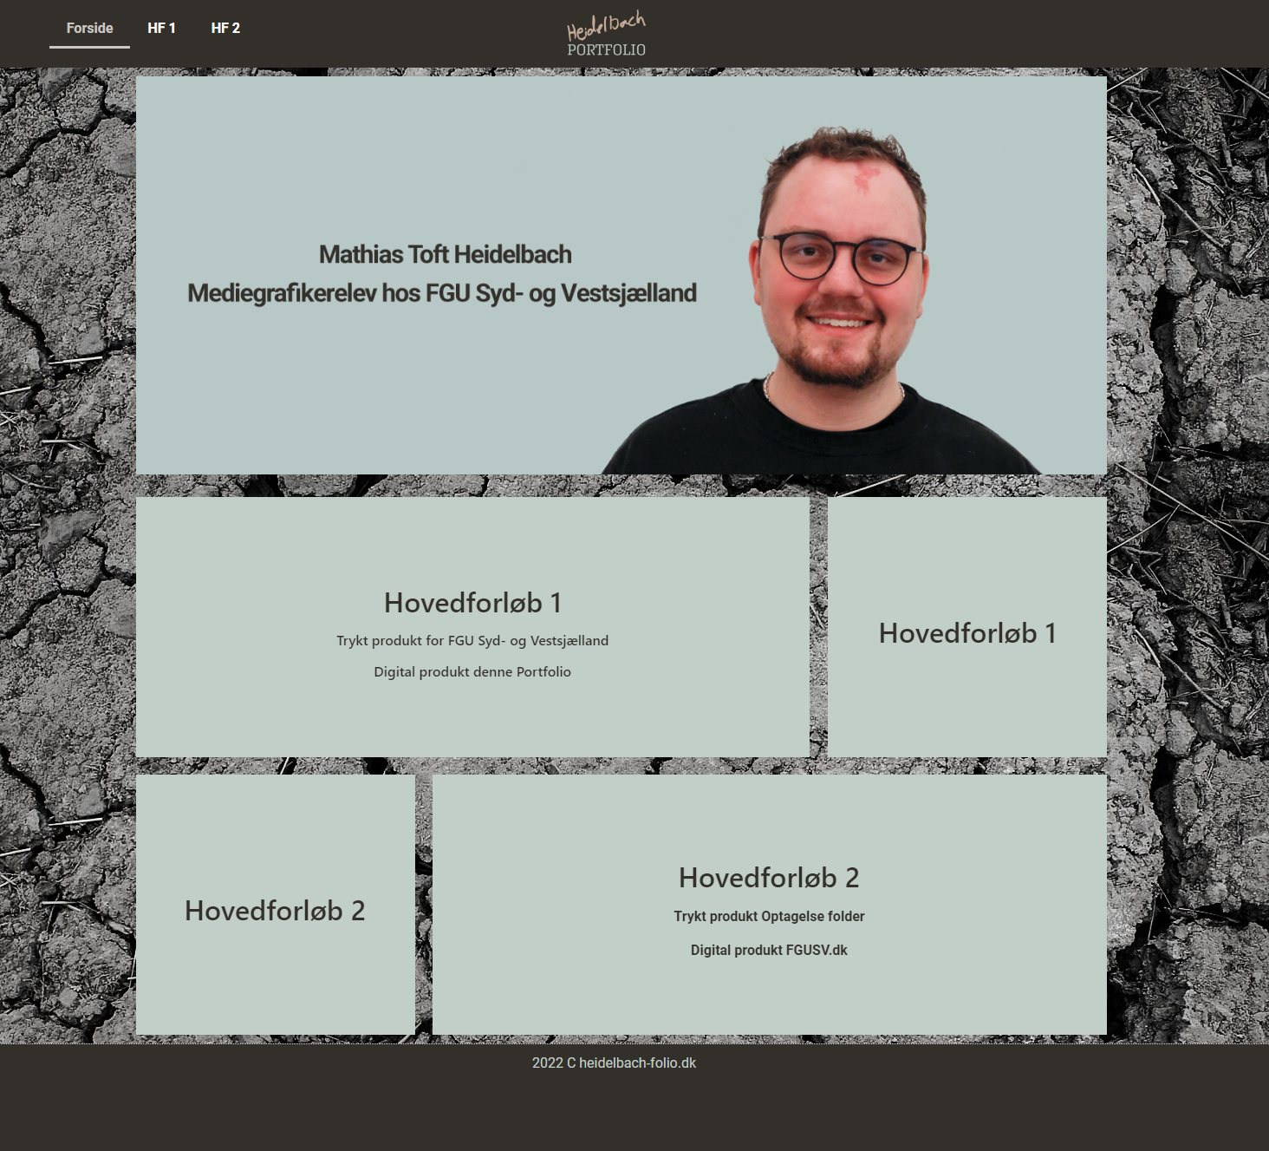
Task: Click the Mediegrafikerelev hos FGU subtitle
Action: [441, 293]
